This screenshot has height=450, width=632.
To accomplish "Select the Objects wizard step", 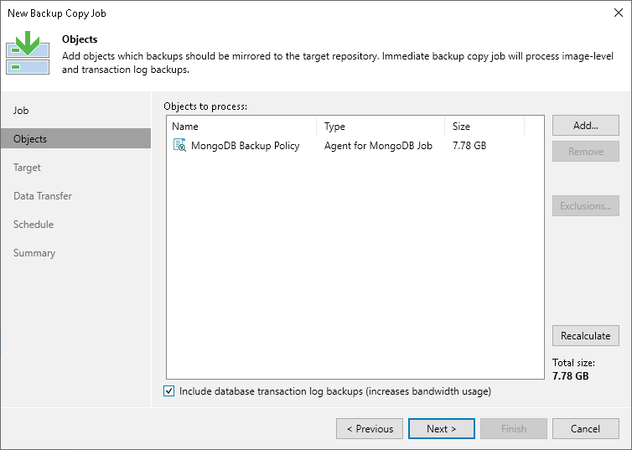I will 75,138.
